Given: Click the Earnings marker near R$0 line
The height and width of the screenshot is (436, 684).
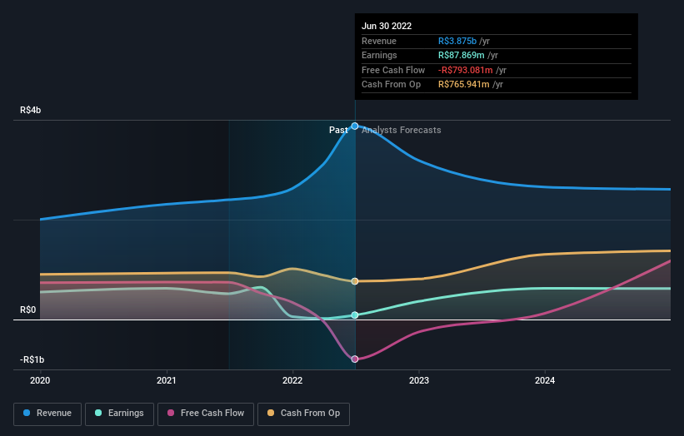Looking at the screenshot, I should 355,315.
